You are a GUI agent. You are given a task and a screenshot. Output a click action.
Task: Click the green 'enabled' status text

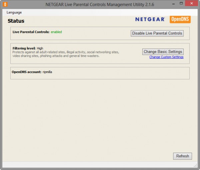(56, 32)
